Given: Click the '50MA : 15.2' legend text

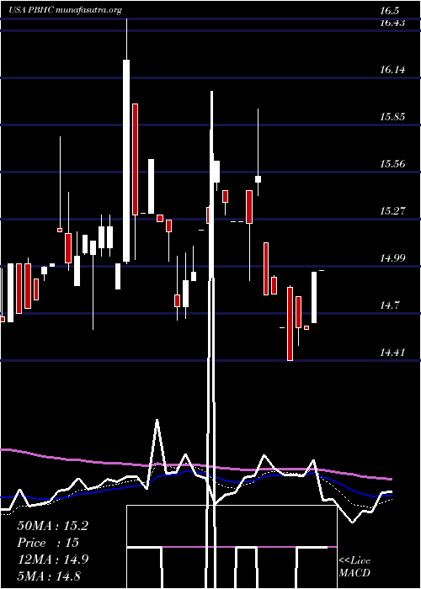Looking at the screenshot, I should point(52,526).
